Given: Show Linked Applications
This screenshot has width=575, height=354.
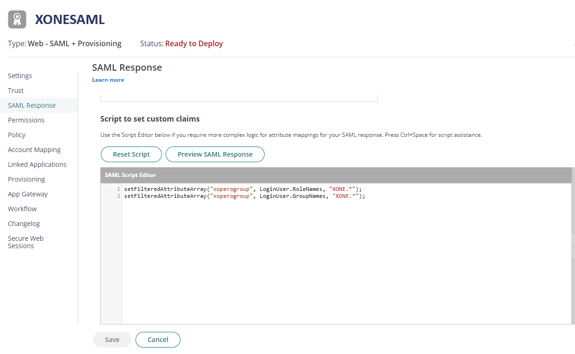Looking at the screenshot, I should tap(37, 165).
